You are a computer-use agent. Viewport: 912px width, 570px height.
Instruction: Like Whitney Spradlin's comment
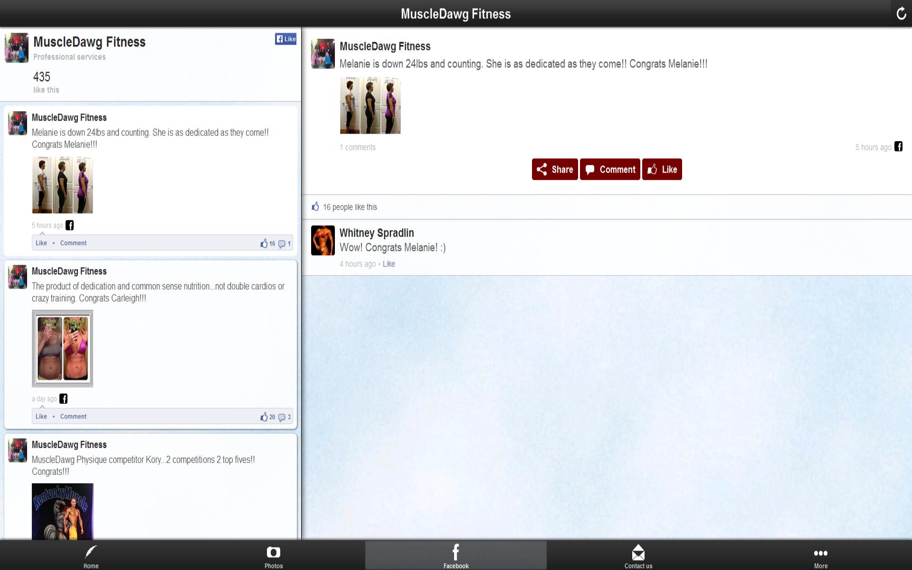click(x=389, y=264)
